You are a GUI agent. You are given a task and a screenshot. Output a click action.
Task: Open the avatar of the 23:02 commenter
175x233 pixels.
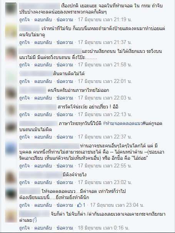click(11, 178)
